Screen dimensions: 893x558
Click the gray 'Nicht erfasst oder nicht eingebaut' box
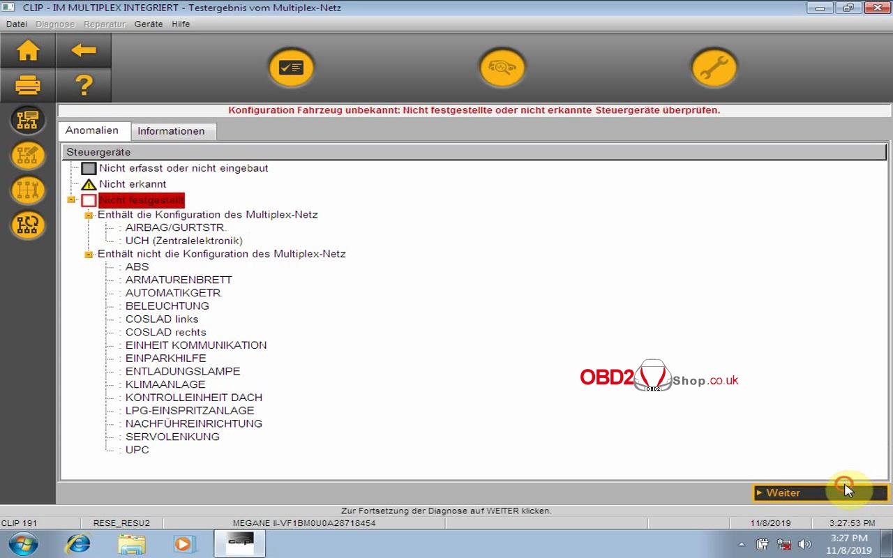pos(89,168)
